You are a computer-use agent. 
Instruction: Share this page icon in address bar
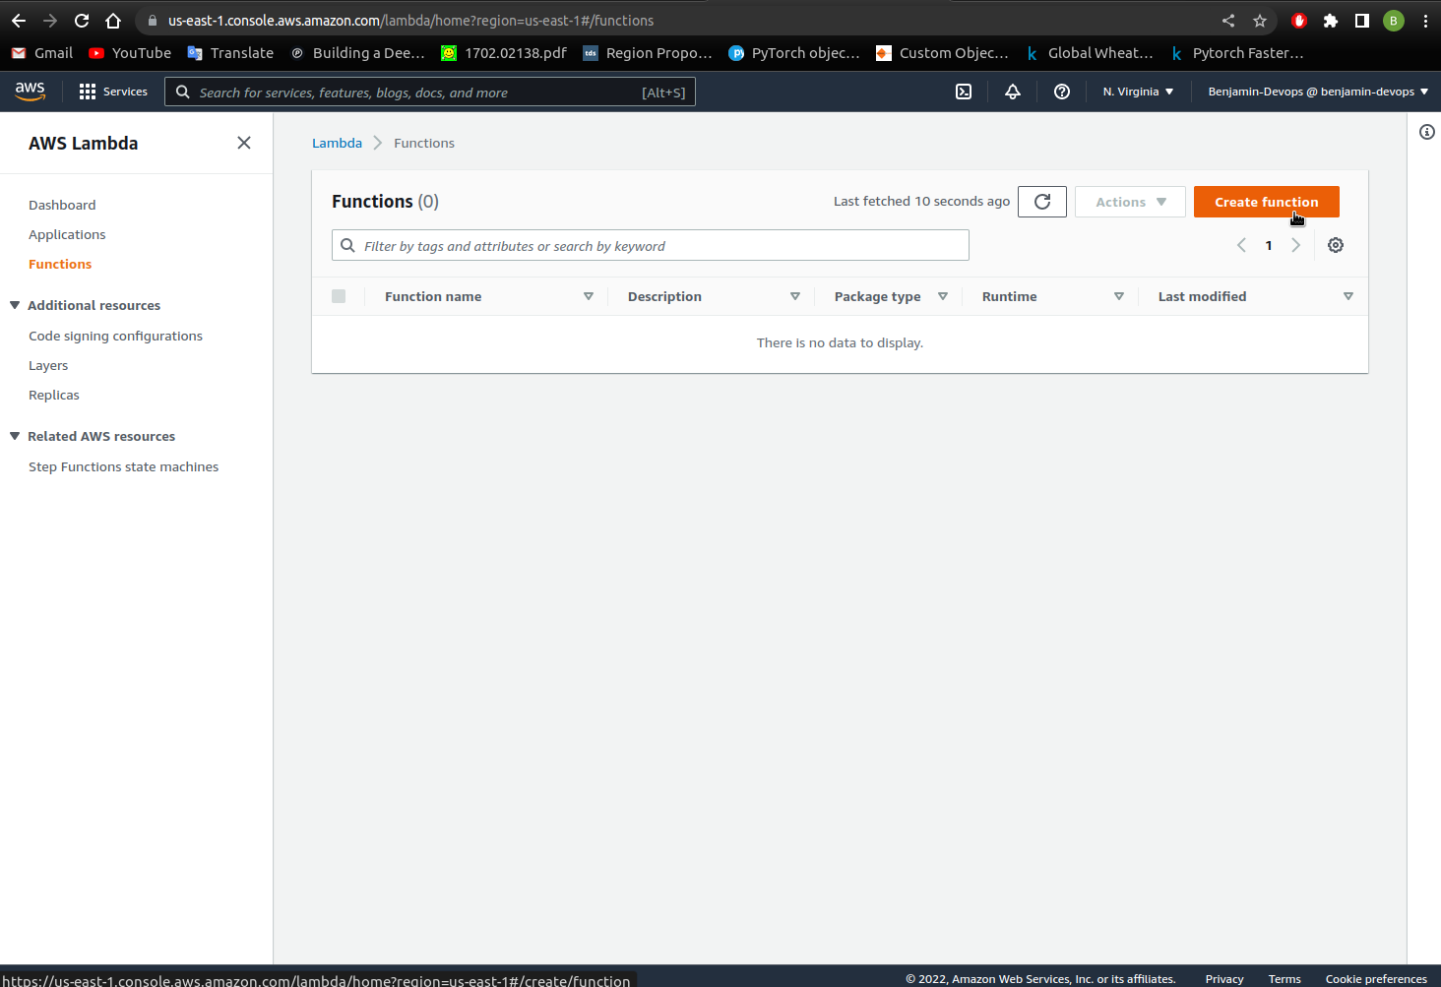pyautogui.click(x=1228, y=21)
